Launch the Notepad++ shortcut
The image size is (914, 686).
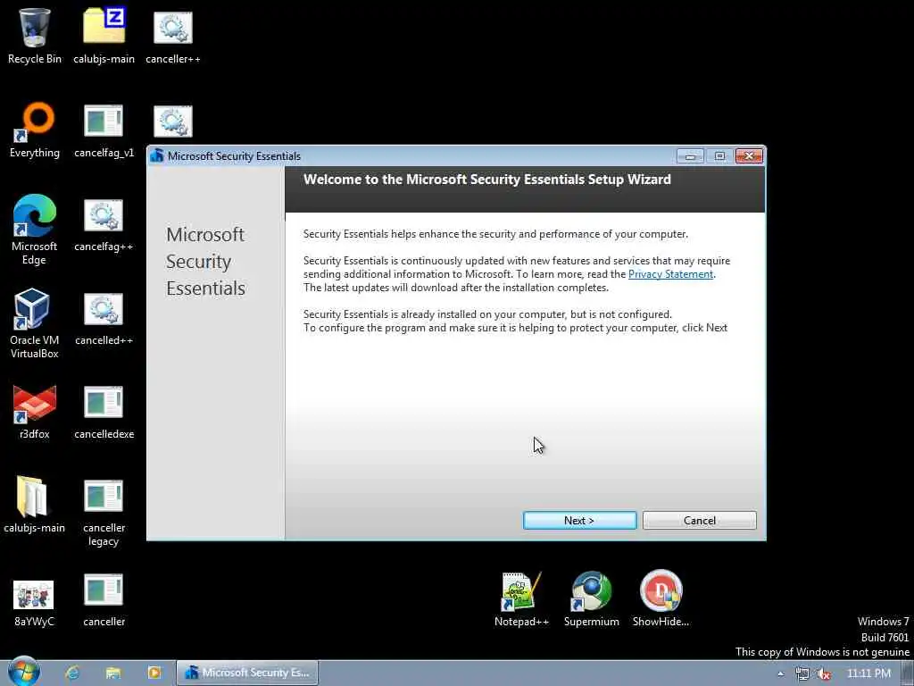[x=521, y=598]
